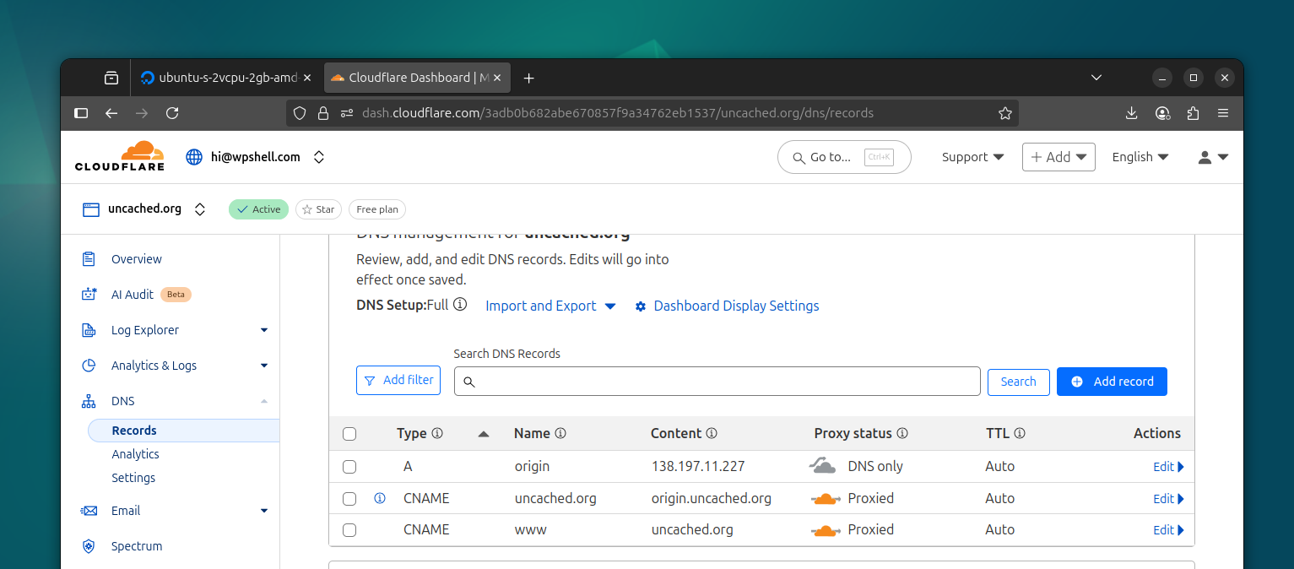Image resolution: width=1294 pixels, height=569 pixels.
Task: Open the browser hamburger menu
Action: 1223,113
